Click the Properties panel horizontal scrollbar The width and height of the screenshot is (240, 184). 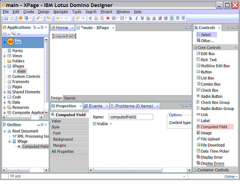coord(128,170)
